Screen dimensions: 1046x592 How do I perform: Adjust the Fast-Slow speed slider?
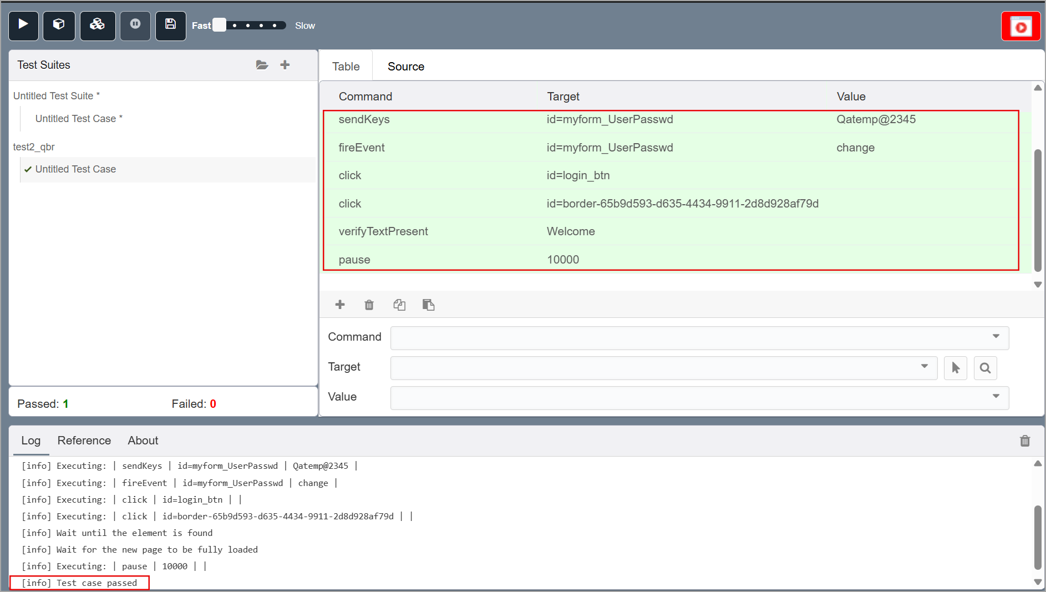(250, 26)
